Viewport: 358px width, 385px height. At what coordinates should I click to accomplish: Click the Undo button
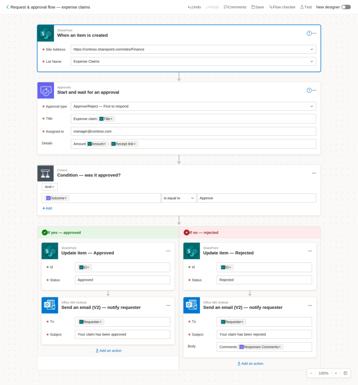(194, 7)
